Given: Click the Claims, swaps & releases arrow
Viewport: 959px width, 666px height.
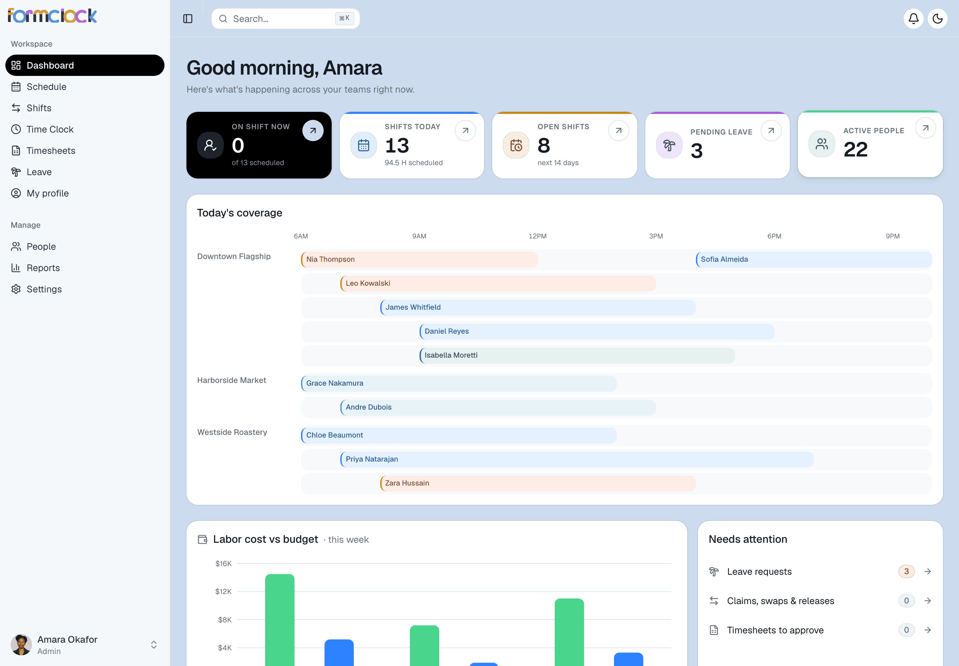Looking at the screenshot, I should tap(928, 601).
